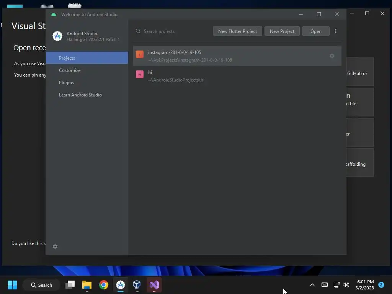Click the New Project button
This screenshot has height=294, width=392.
tap(282, 31)
